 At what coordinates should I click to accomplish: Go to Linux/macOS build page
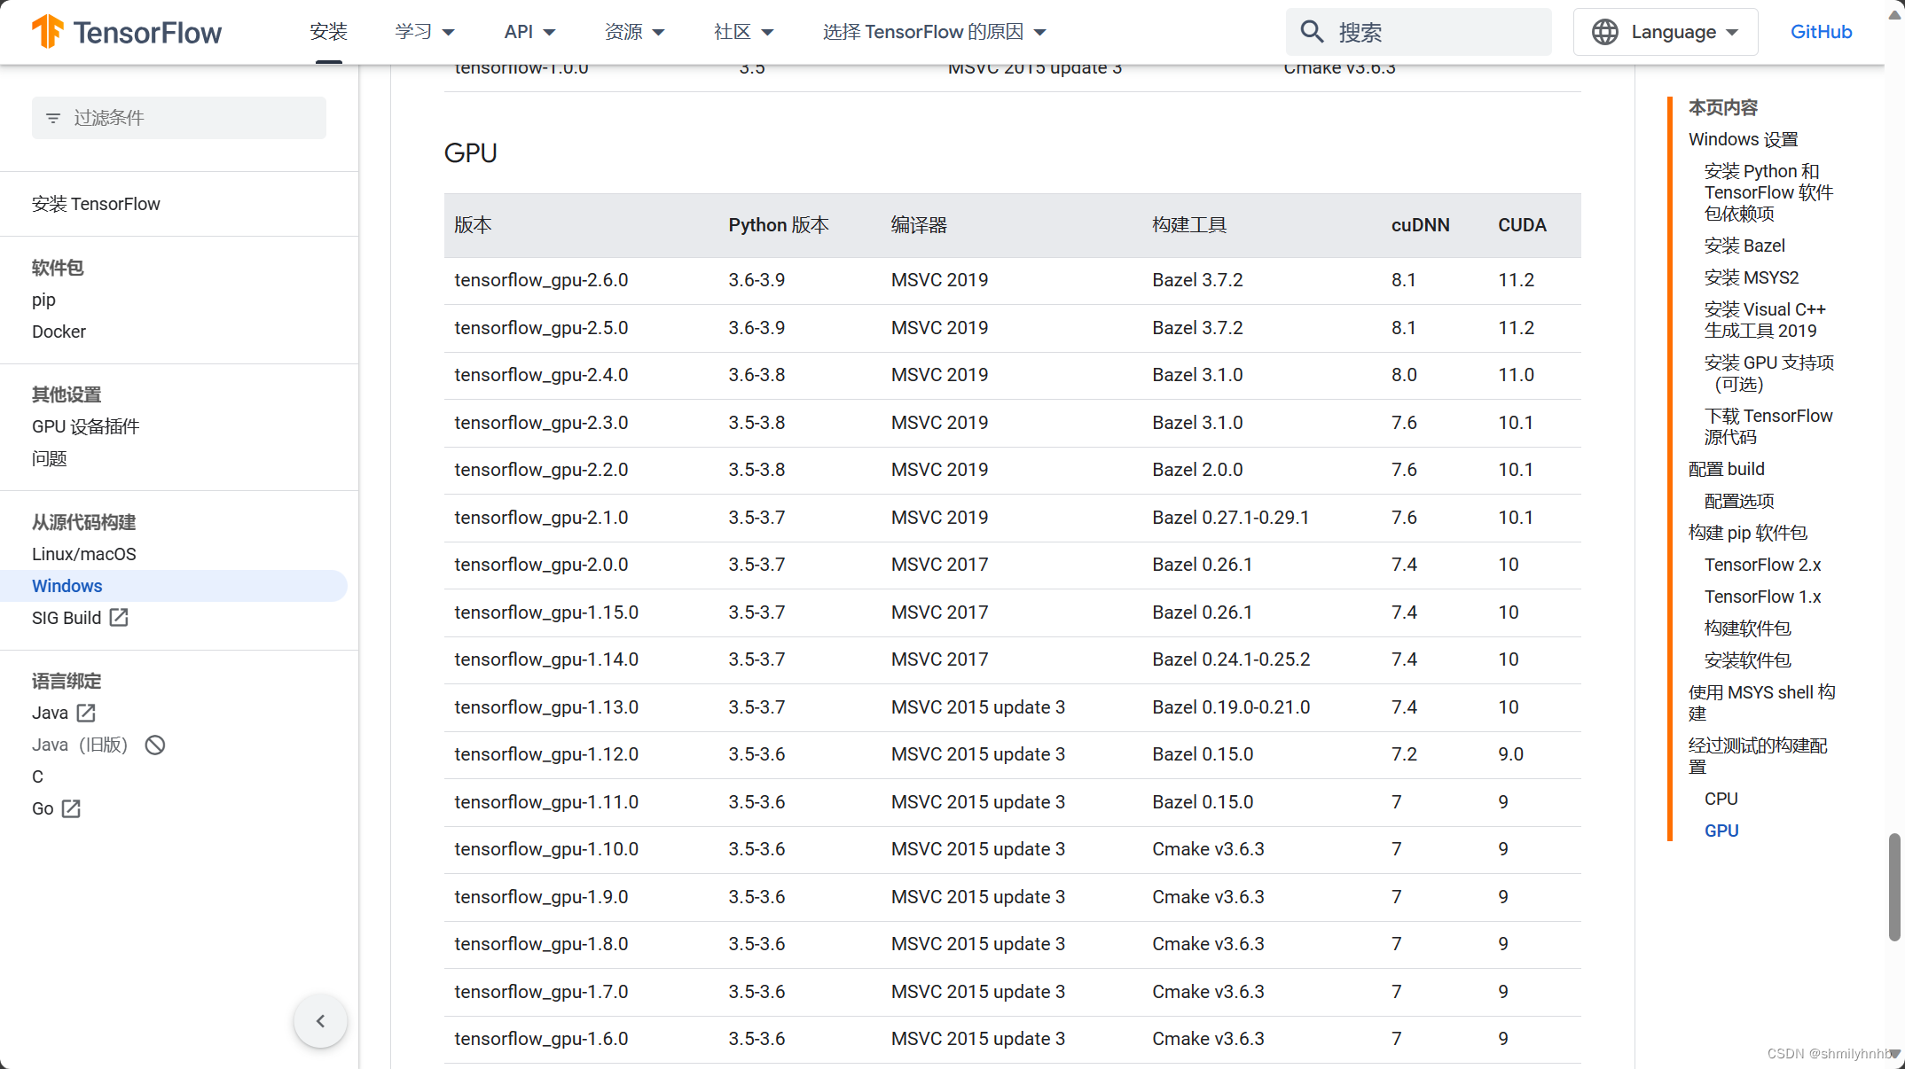click(x=84, y=554)
